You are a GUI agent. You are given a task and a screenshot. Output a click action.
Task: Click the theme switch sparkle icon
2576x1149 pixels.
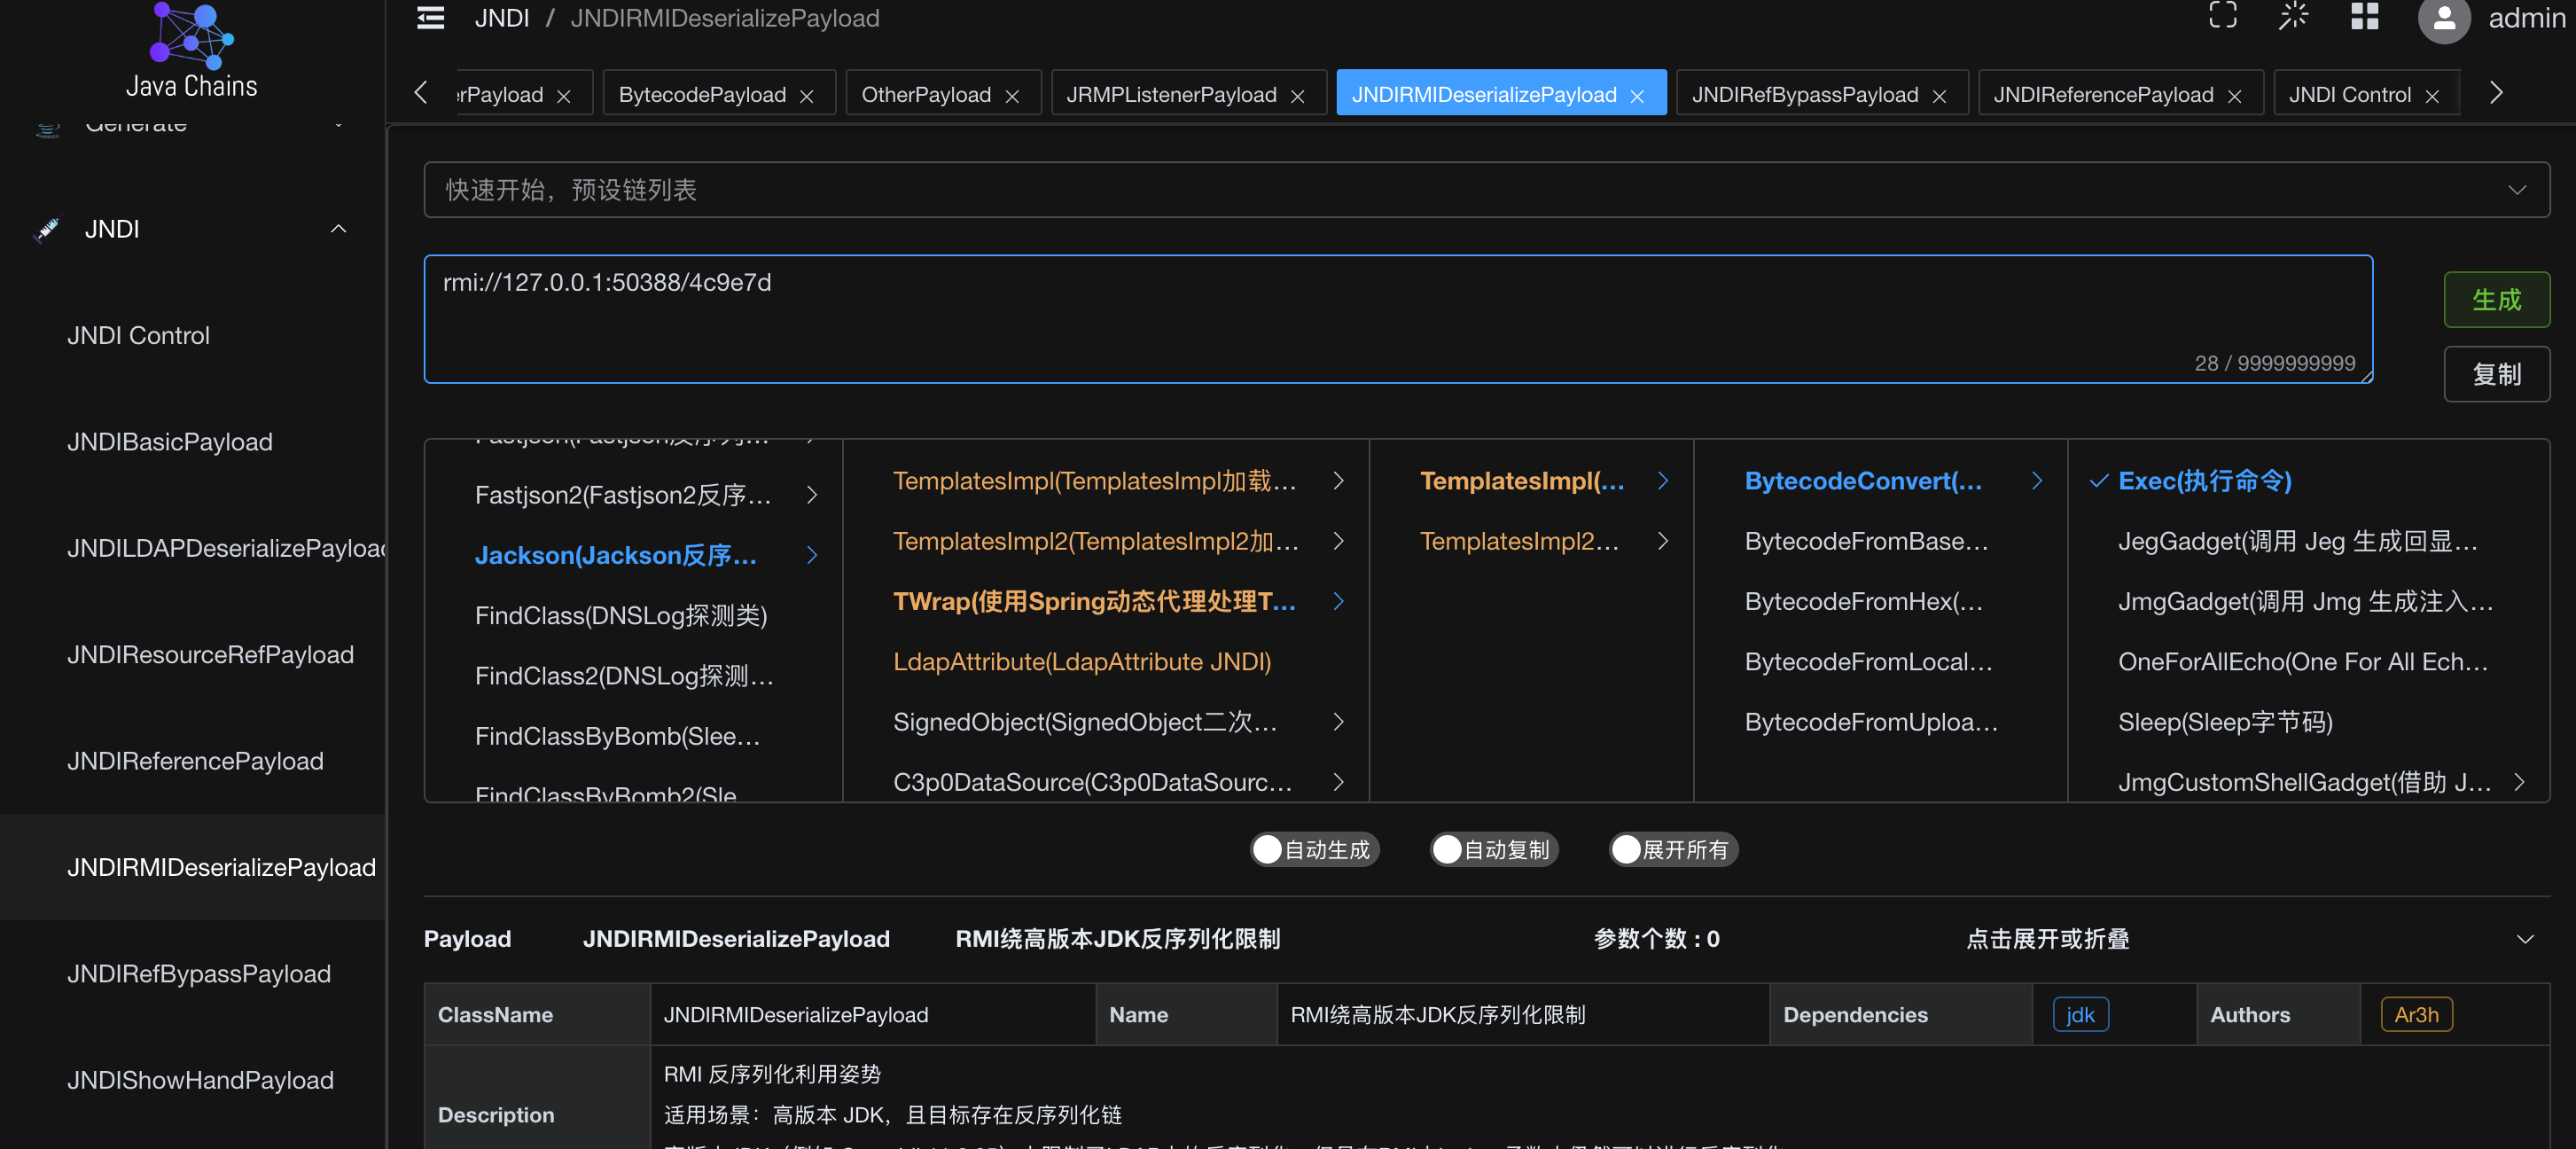coord(2293,16)
